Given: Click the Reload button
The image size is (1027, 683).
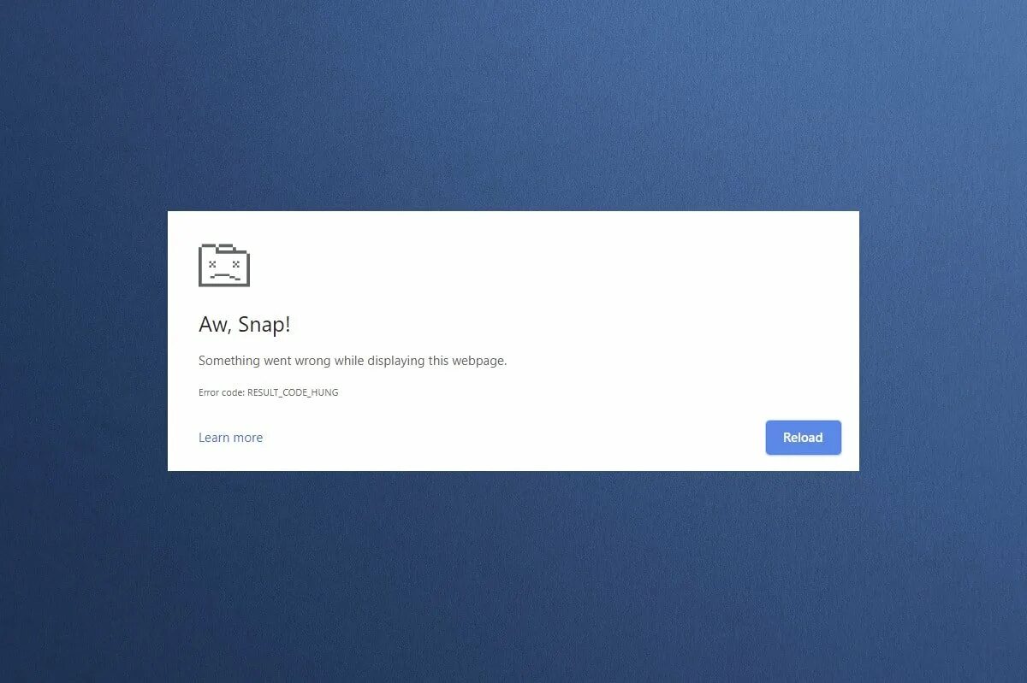Looking at the screenshot, I should [x=803, y=437].
